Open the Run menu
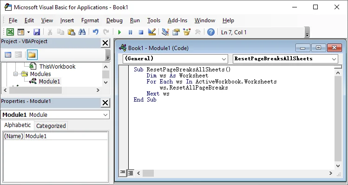The image size is (348, 185). (135, 20)
